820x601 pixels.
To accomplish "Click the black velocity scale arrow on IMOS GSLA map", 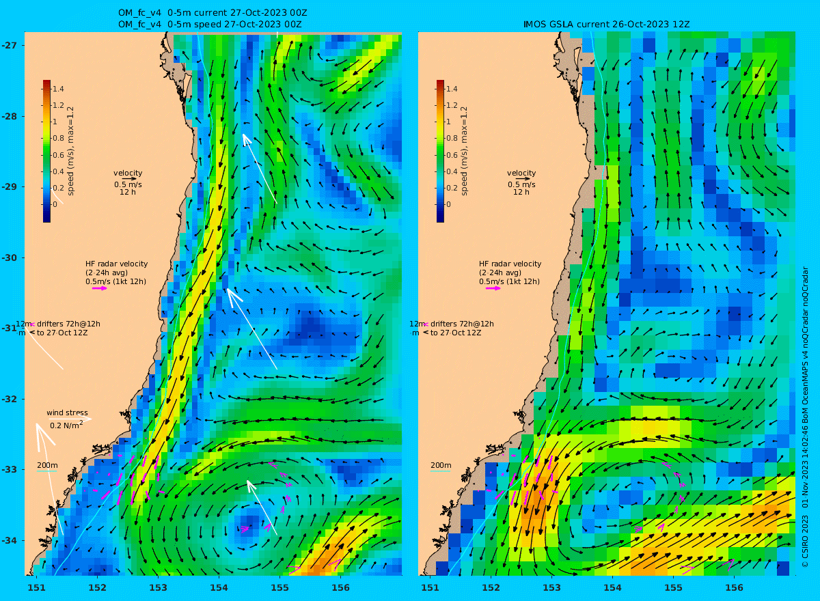I will 521,179.
